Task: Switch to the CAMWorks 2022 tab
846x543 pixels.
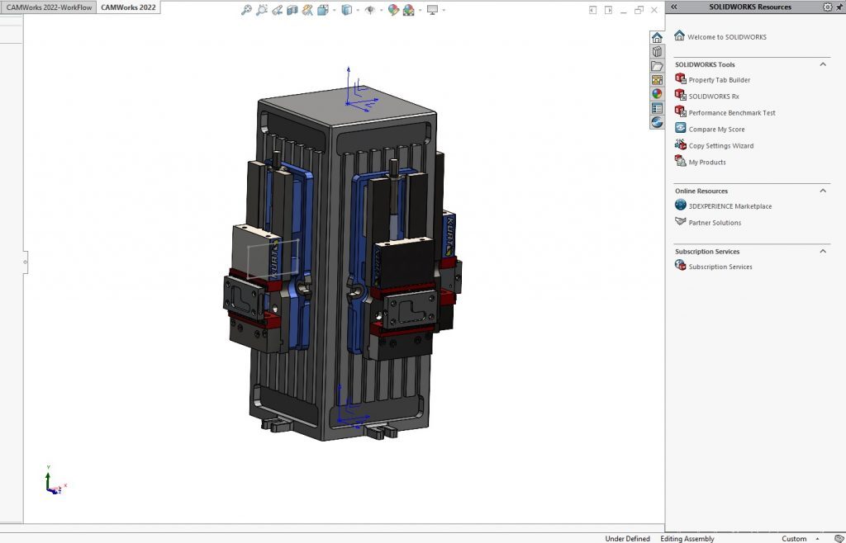Action: [128, 7]
